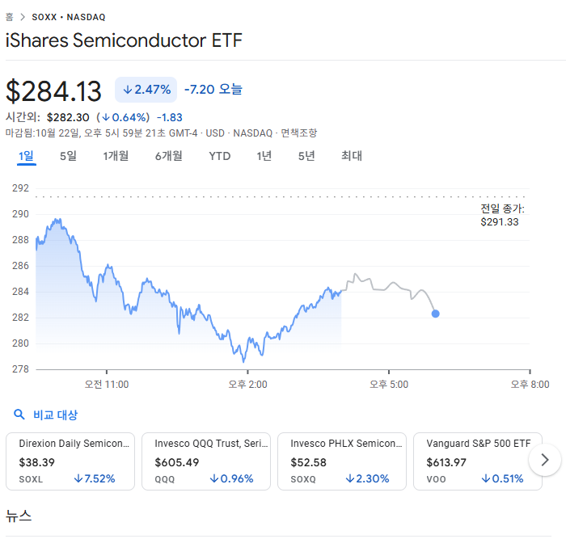The height and width of the screenshot is (539, 566).
Task: Expand more comparison cards with right chevron
Action: 545,460
